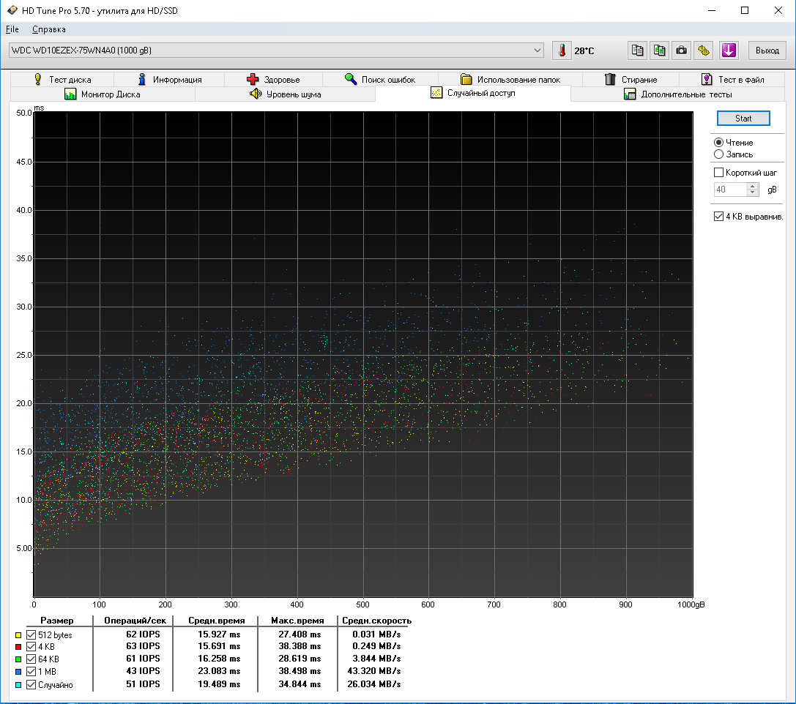The height and width of the screenshot is (704, 796).
Task: Click the blue 1 MB color swatch
Action: [18, 672]
